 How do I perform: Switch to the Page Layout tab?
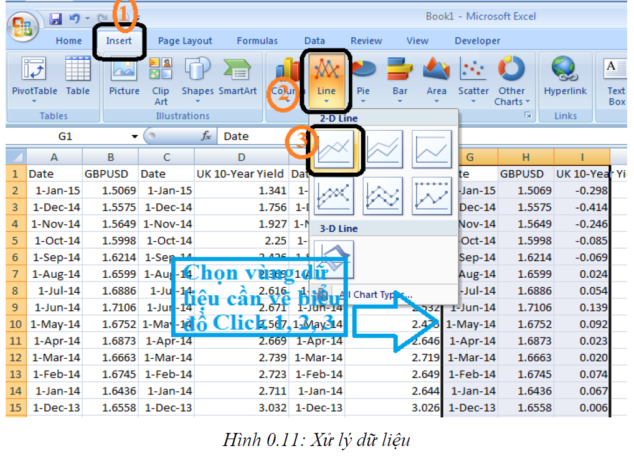[x=185, y=41]
